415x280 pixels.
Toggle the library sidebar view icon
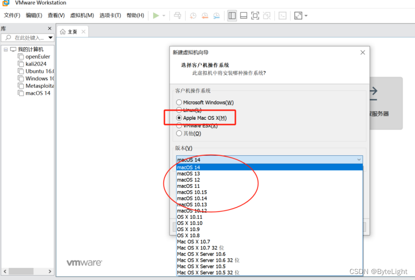pos(232,15)
